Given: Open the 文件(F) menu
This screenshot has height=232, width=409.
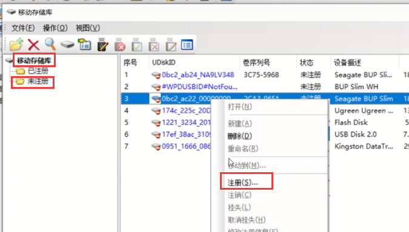Looking at the screenshot, I should (x=23, y=28).
